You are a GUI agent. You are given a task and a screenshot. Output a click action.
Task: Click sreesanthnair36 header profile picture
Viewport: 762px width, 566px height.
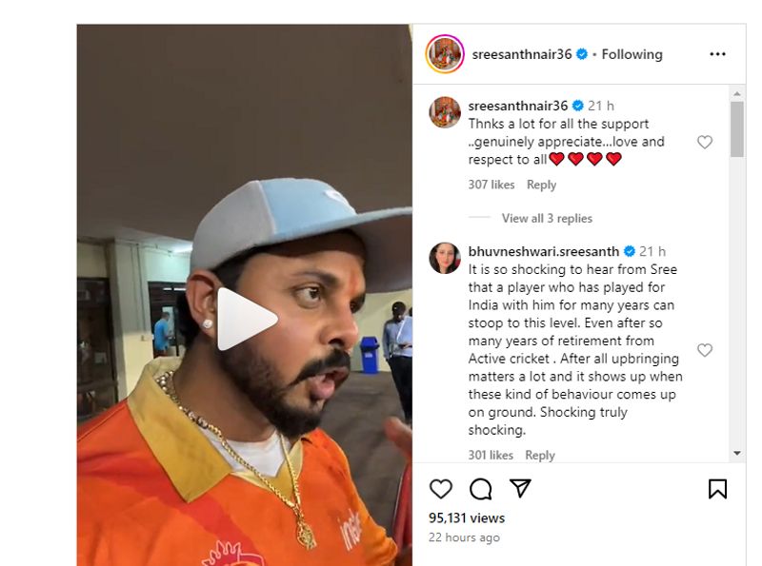coord(445,54)
